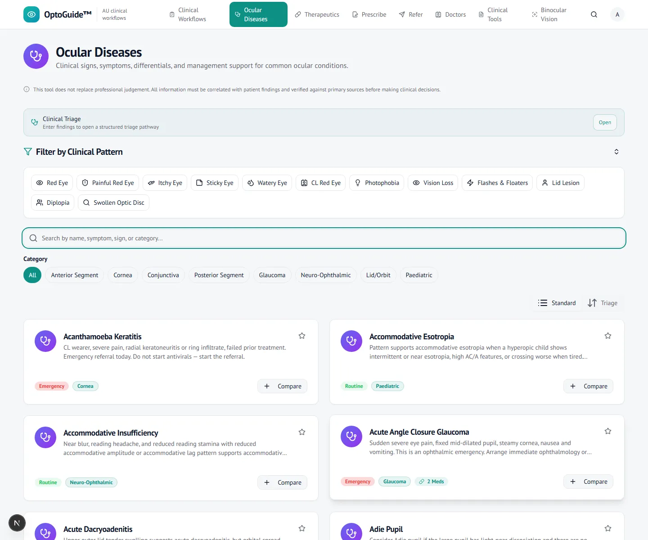Select the Neuro-Ophthalmic category

[326, 275]
